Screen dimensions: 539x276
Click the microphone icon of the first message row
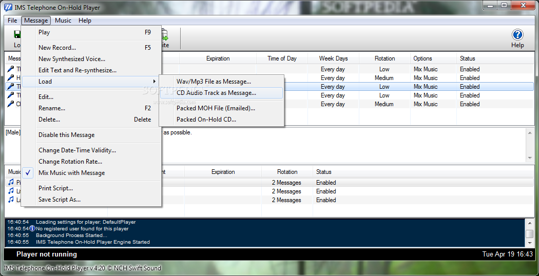point(11,69)
